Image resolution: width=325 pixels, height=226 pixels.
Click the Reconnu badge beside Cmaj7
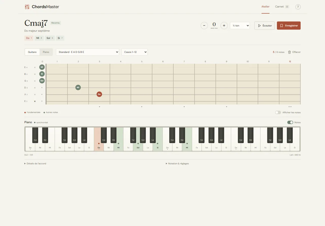pos(56,23)
